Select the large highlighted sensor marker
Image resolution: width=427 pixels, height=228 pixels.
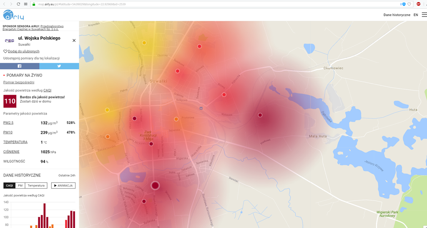click(x=155, y=186)
